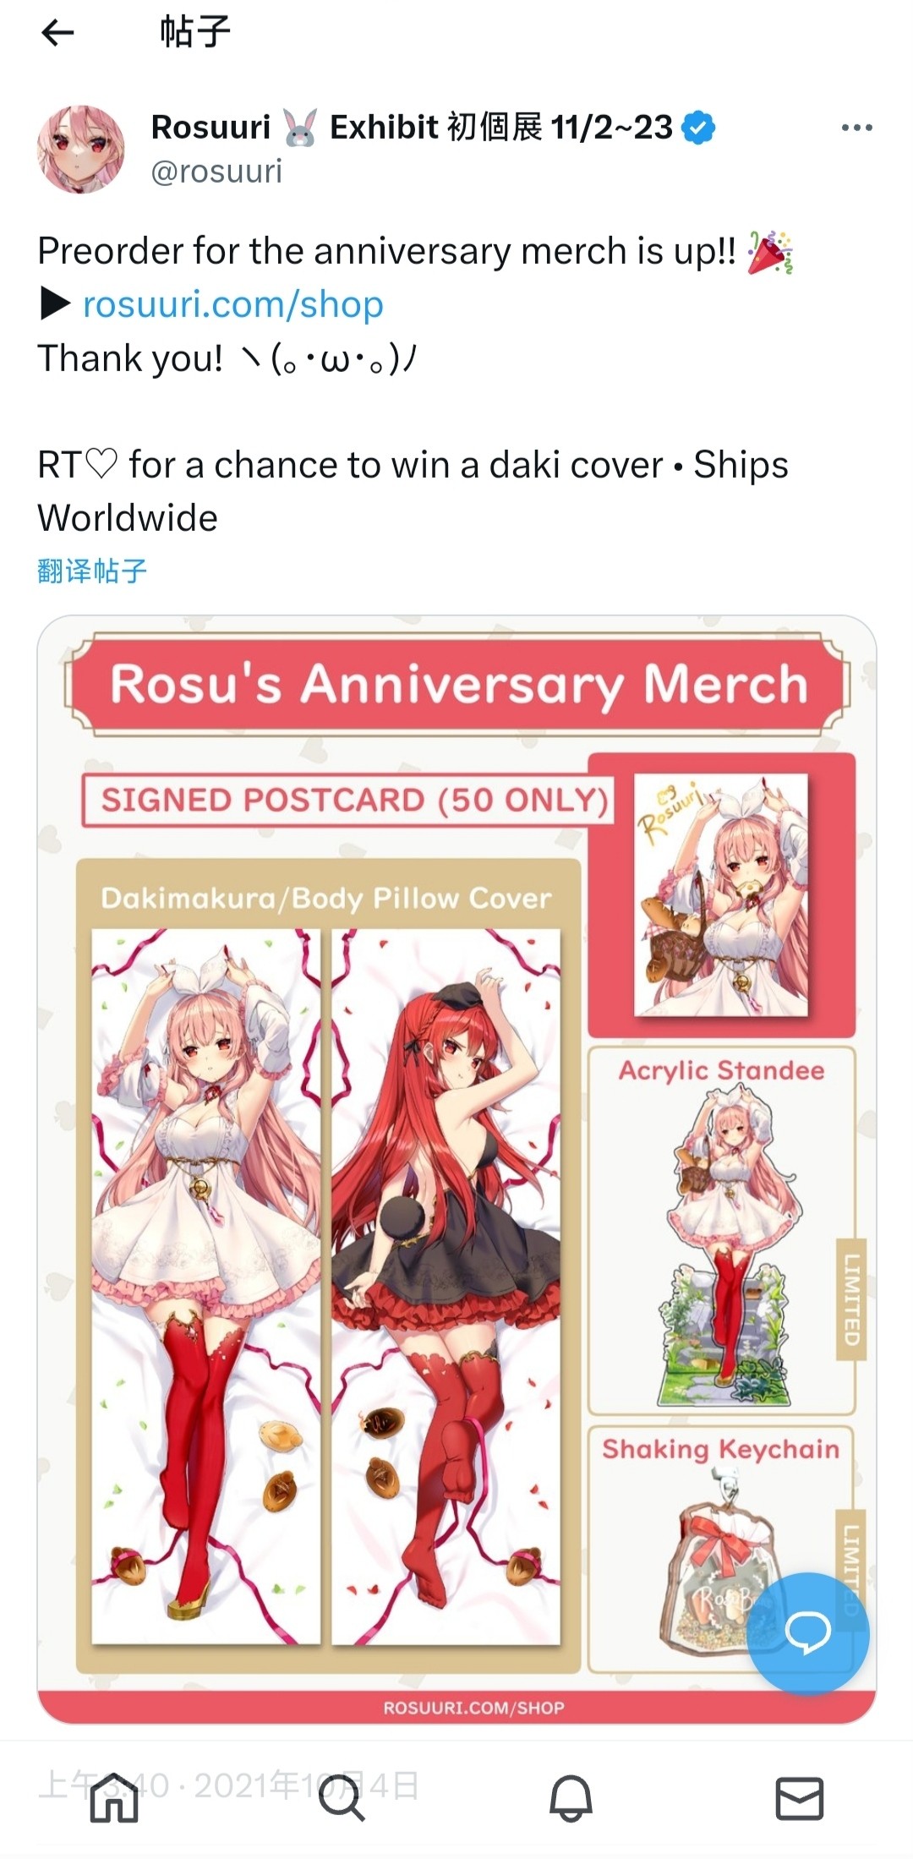Viewport: 913px width, 1859px height.
Task: Tap the signed postcard artwork in the image
Action: pyautogui.click(x=721, y=894)
